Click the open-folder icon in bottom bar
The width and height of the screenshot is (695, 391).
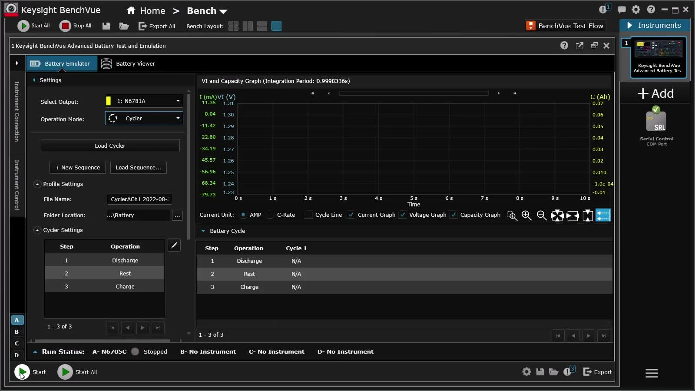click(553, 372)
